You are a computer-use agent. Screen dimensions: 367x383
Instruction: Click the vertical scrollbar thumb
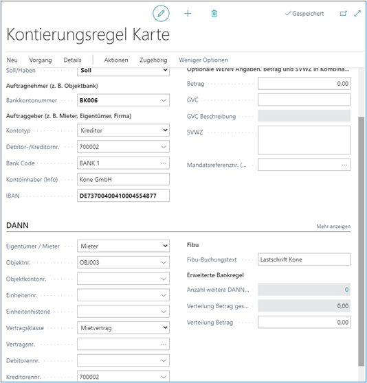click(361, 242)
